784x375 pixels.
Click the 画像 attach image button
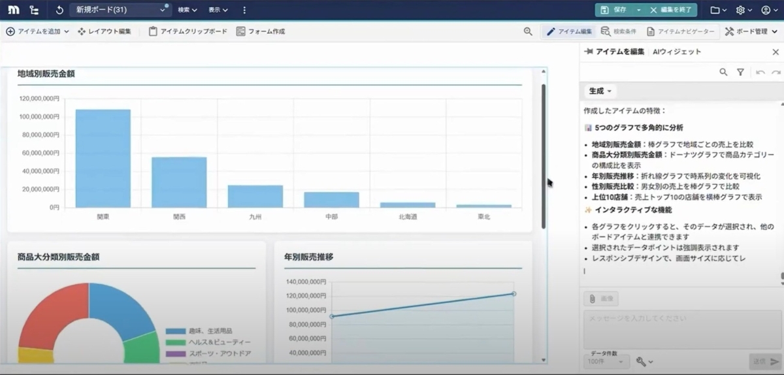click(601, 299)
